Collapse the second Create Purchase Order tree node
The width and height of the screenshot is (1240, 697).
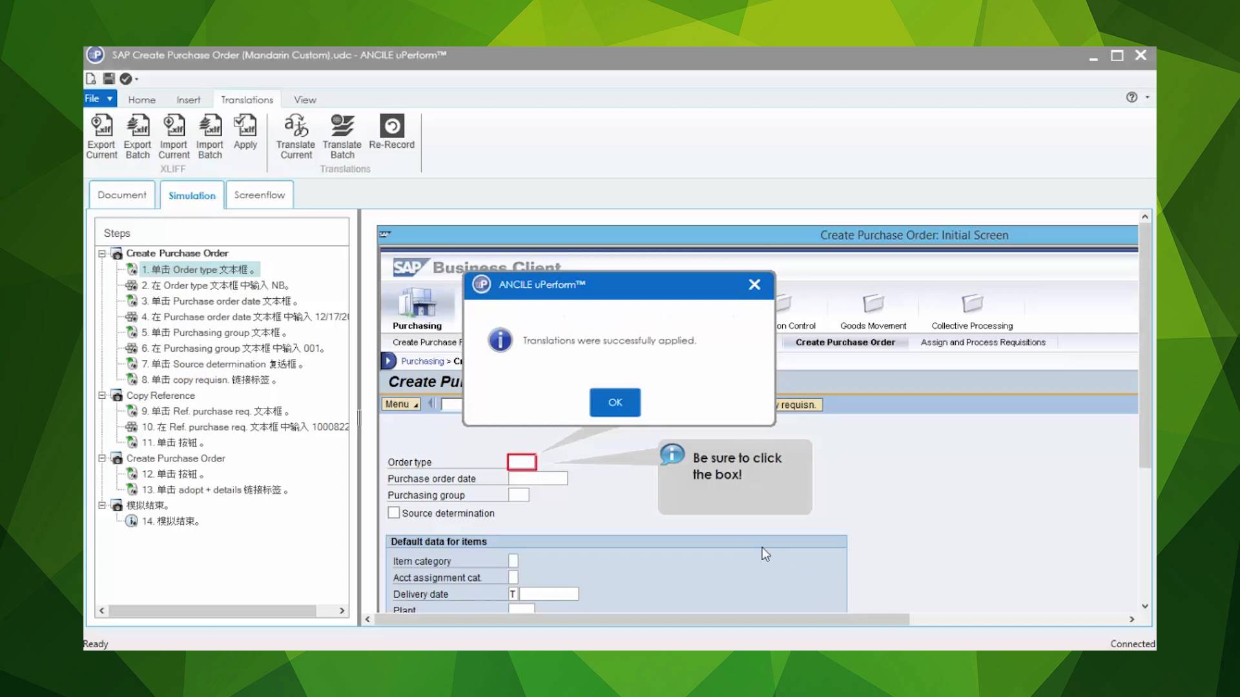(x=102, y=458)
